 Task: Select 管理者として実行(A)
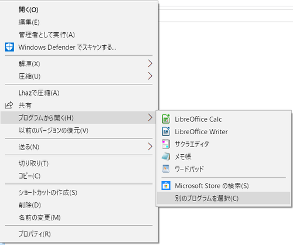pos(79,35)
